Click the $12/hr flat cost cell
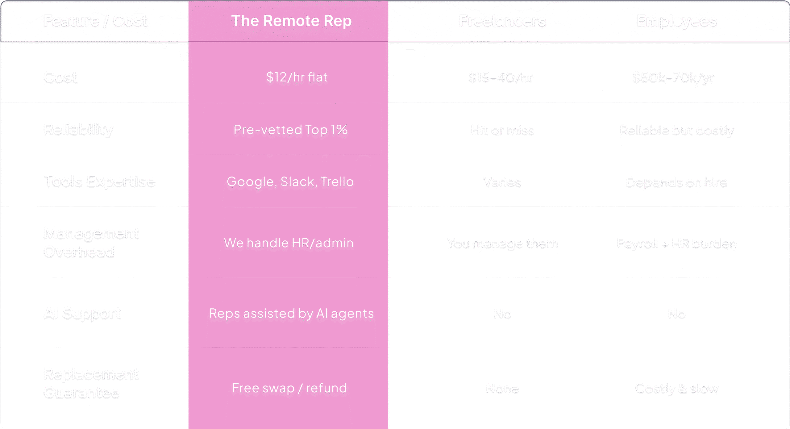The width and height of the screenshot is (790, 429). (x=297, y=77)
